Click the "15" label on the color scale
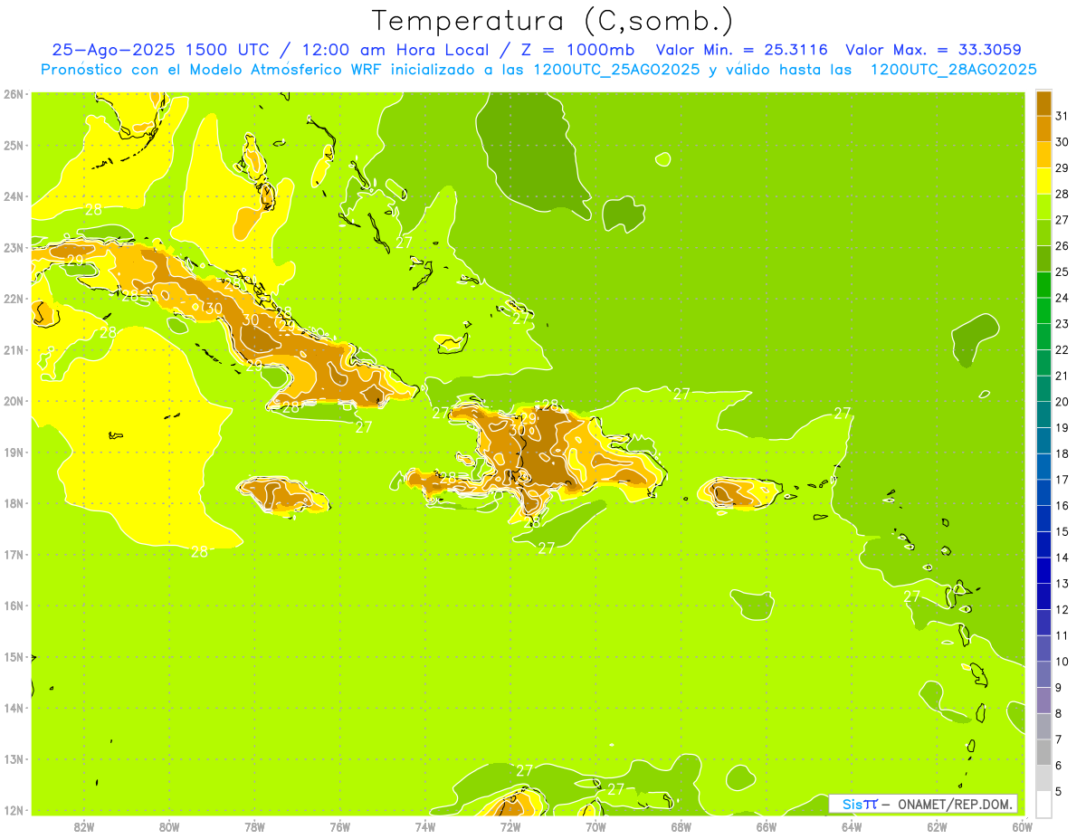1086x839 pixels. pyautogui.click(x=1062, y=531)
